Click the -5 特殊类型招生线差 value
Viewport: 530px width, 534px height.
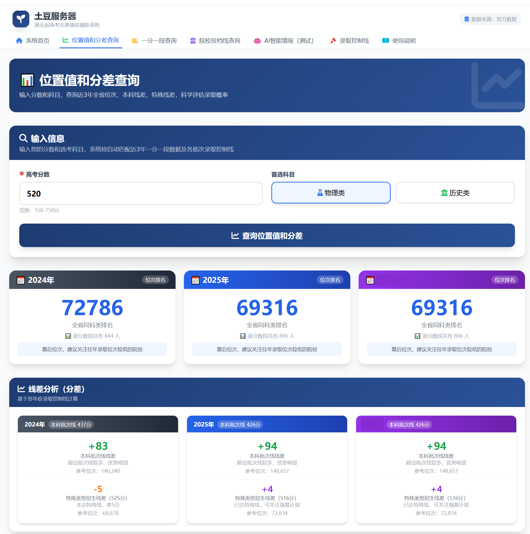98,489
